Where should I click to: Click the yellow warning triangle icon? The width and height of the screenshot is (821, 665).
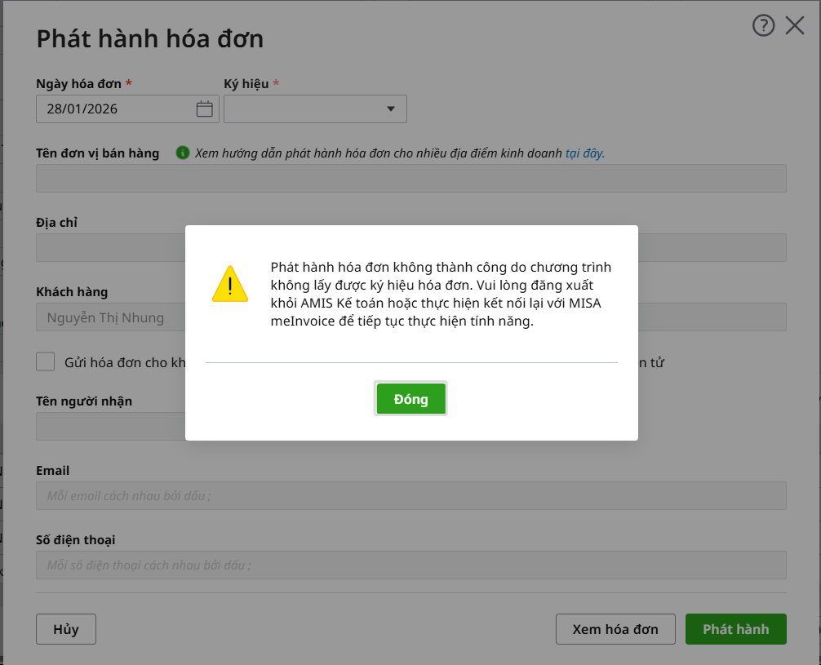[230, 284]
